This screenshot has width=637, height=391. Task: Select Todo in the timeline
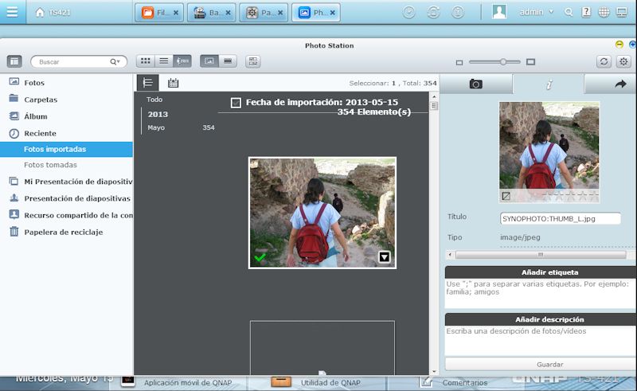pos(154,100)
